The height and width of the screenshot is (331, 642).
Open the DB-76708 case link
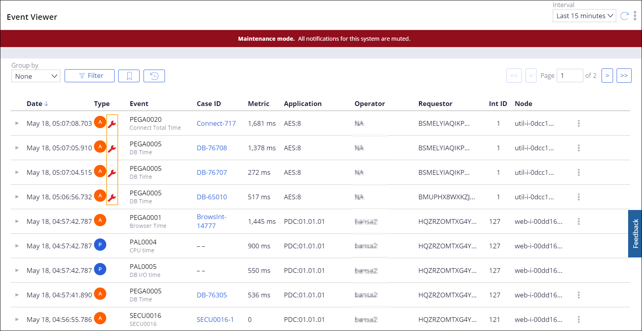[x=212, y=148]
